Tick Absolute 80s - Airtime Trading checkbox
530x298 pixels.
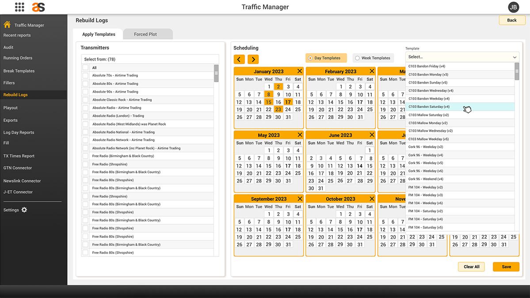coord(85,84)
